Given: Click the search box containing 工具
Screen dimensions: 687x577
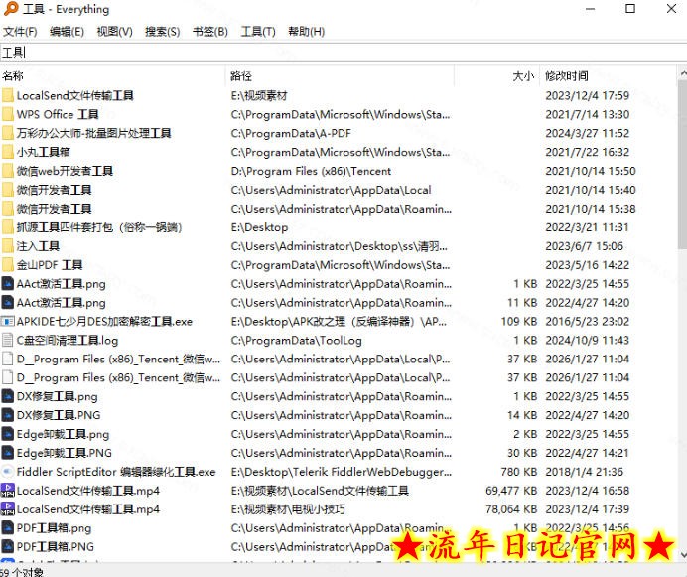Looking at the screenshot, I should pos(343,53).
